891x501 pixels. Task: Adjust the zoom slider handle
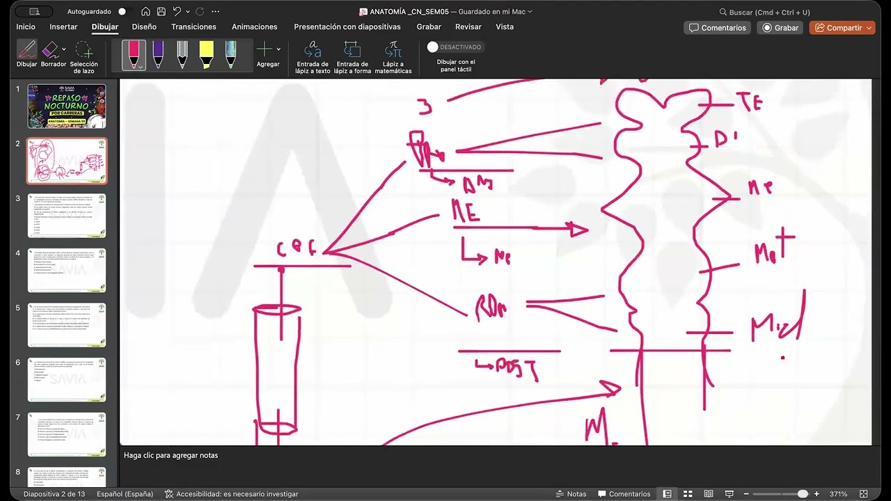pyautogui.click(x=803, y=494)
